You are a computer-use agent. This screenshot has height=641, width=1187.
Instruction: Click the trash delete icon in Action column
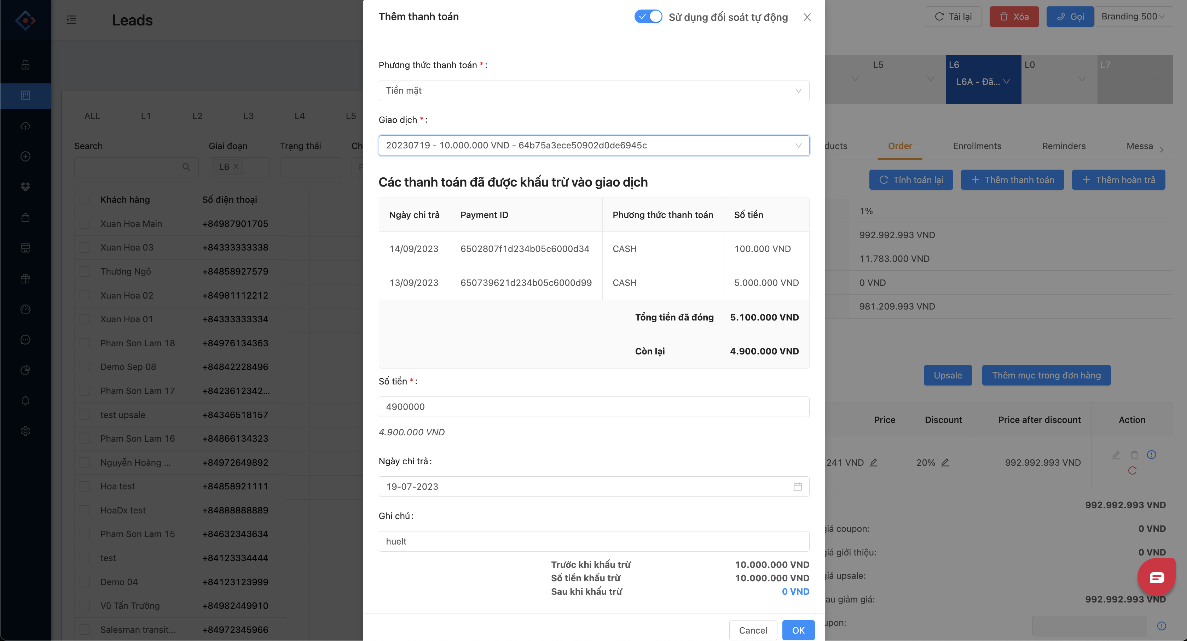click(1134, 455)
